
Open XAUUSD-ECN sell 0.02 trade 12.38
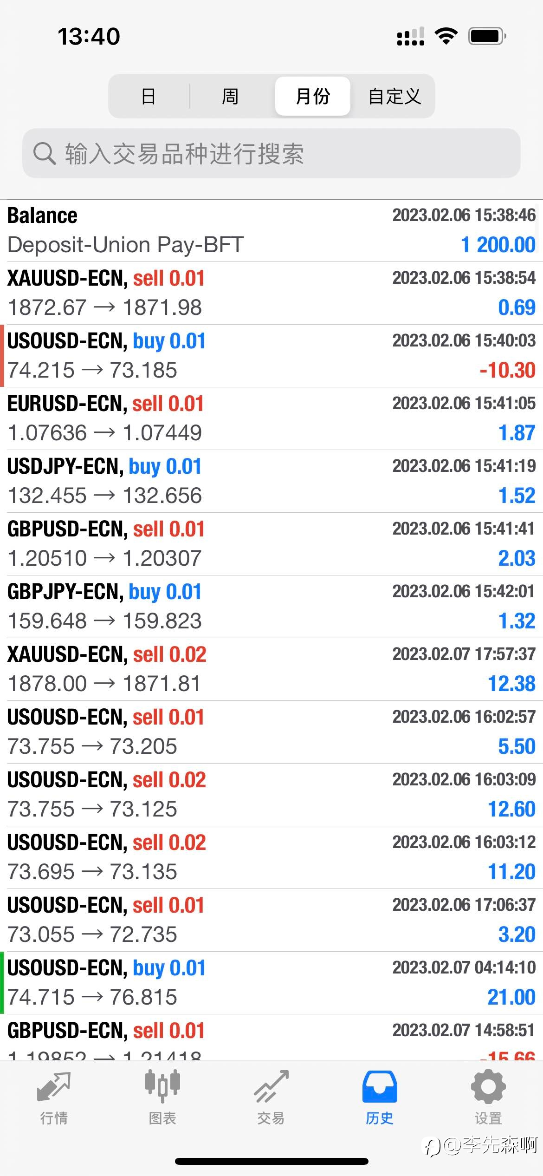271,669
